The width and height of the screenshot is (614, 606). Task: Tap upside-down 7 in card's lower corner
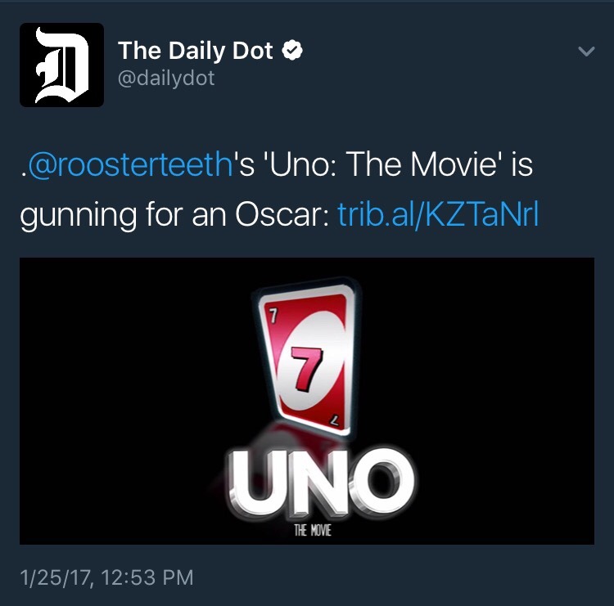point(334,421)
